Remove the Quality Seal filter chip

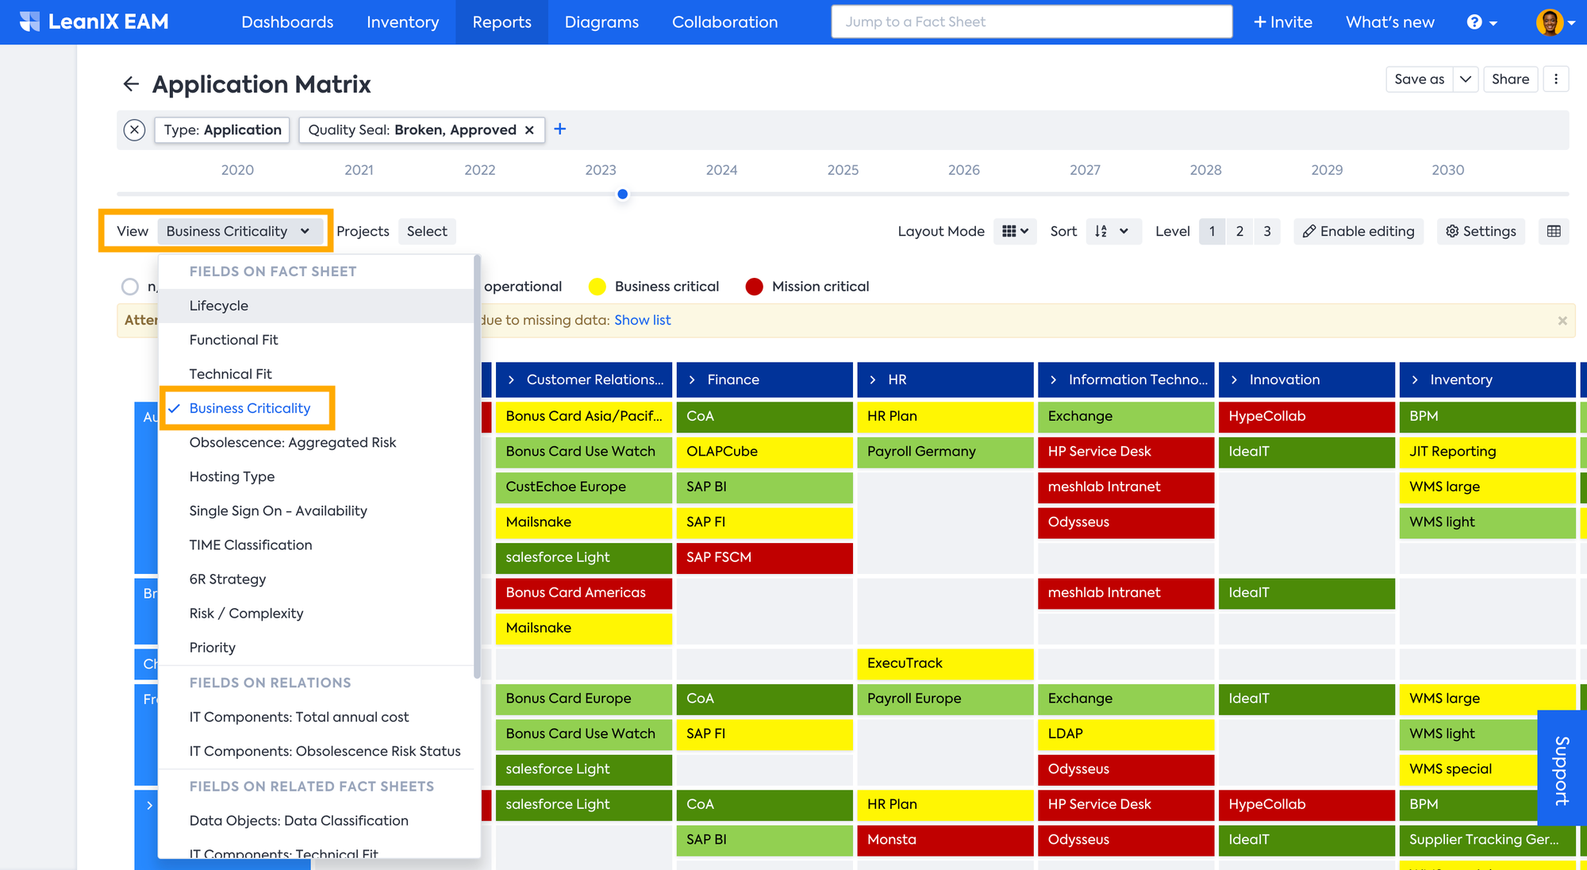click(529, 130)
